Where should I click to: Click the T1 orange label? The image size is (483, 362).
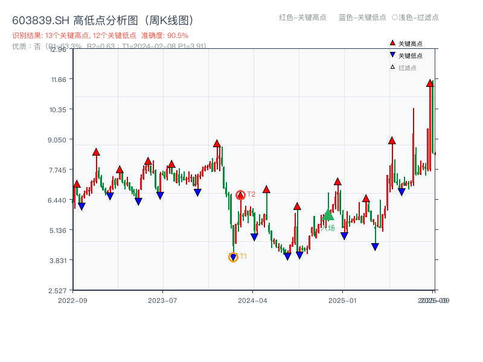(243, 256)
